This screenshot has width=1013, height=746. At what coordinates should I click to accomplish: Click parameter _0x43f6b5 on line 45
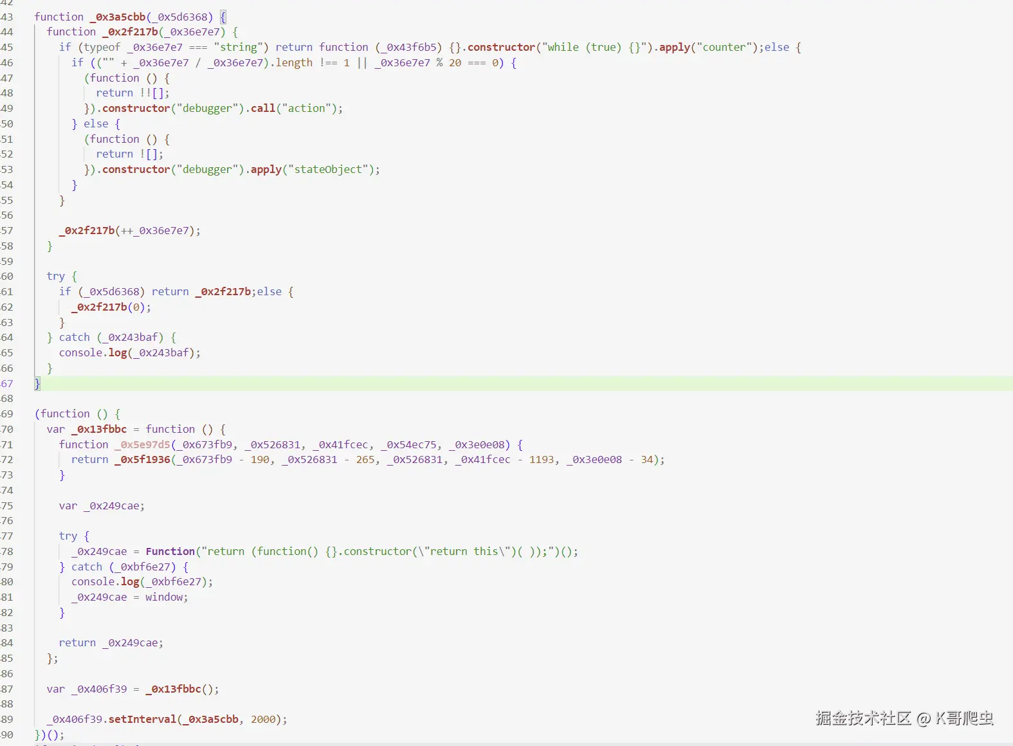coord(408,47)
